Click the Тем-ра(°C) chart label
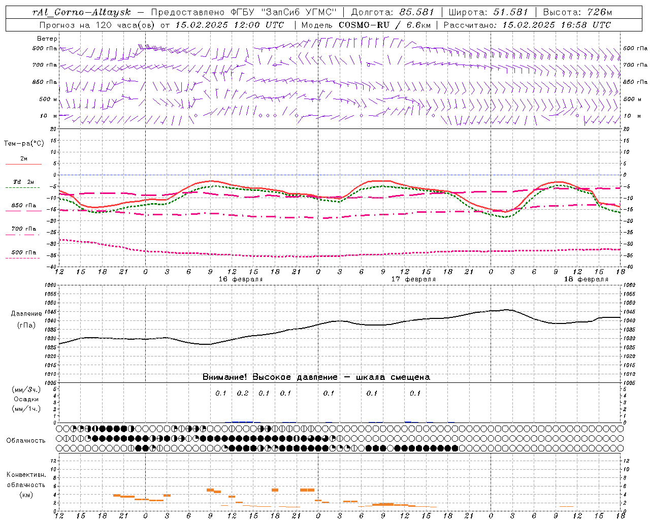This screenshot has width=650, height=520. 24,144
